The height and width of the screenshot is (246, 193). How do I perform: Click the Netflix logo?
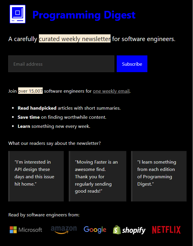(x=166, y=230)
